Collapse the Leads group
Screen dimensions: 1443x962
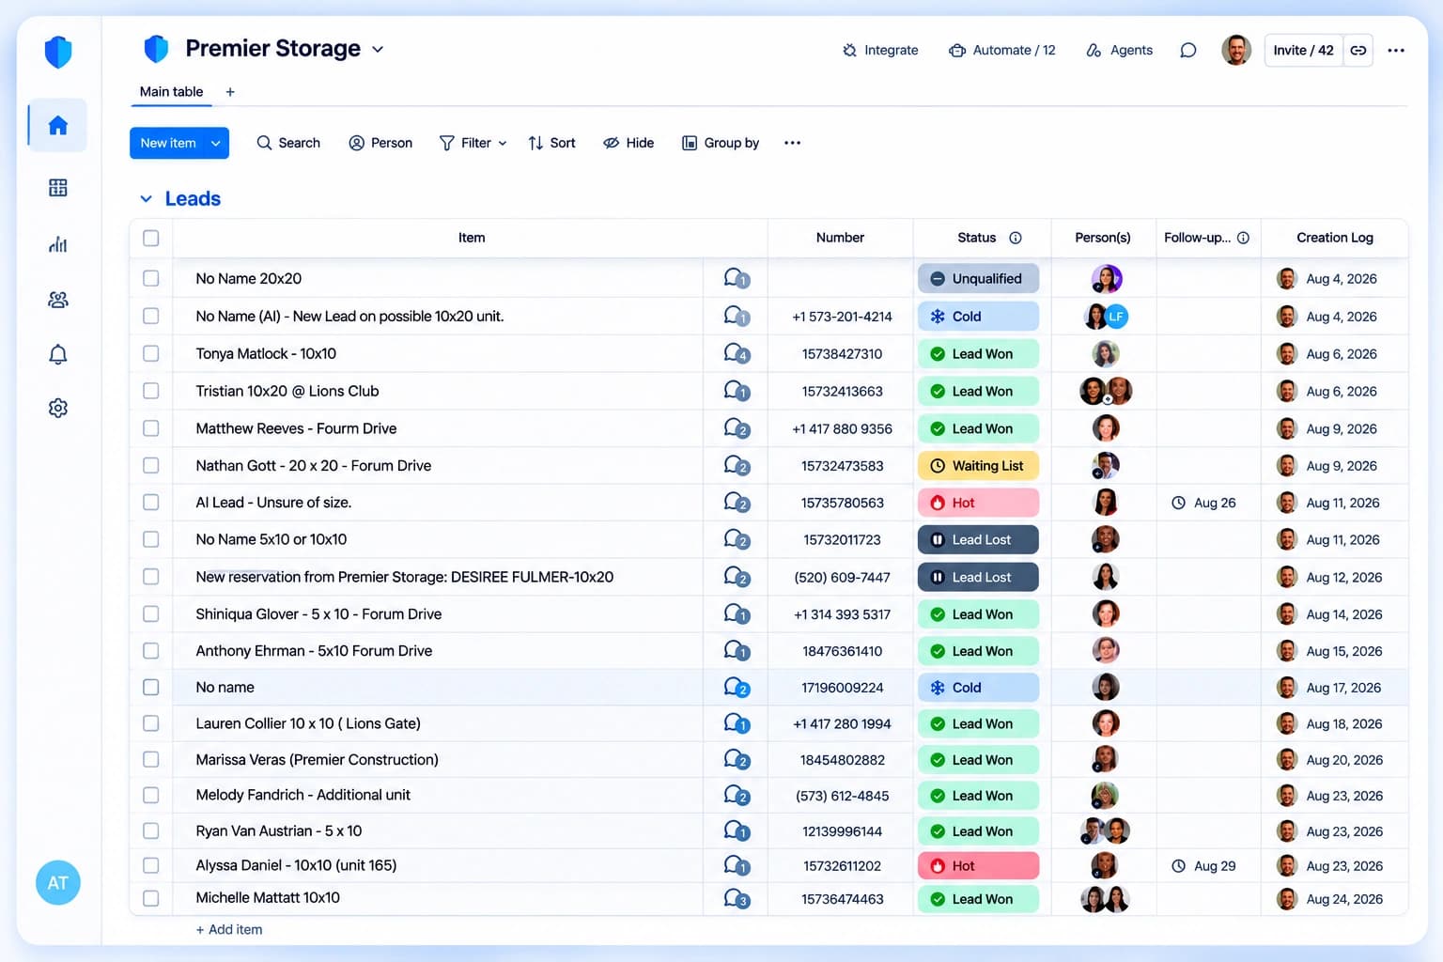[146, 198]
